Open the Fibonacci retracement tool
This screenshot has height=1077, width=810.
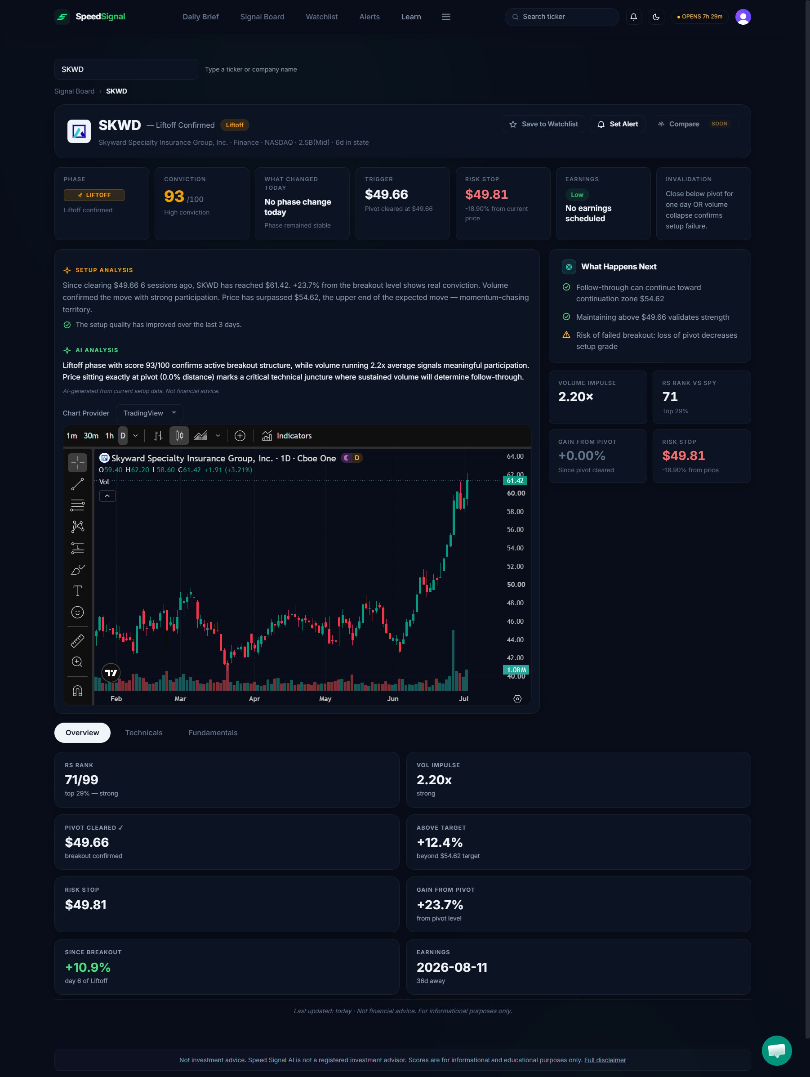point(77,505)
